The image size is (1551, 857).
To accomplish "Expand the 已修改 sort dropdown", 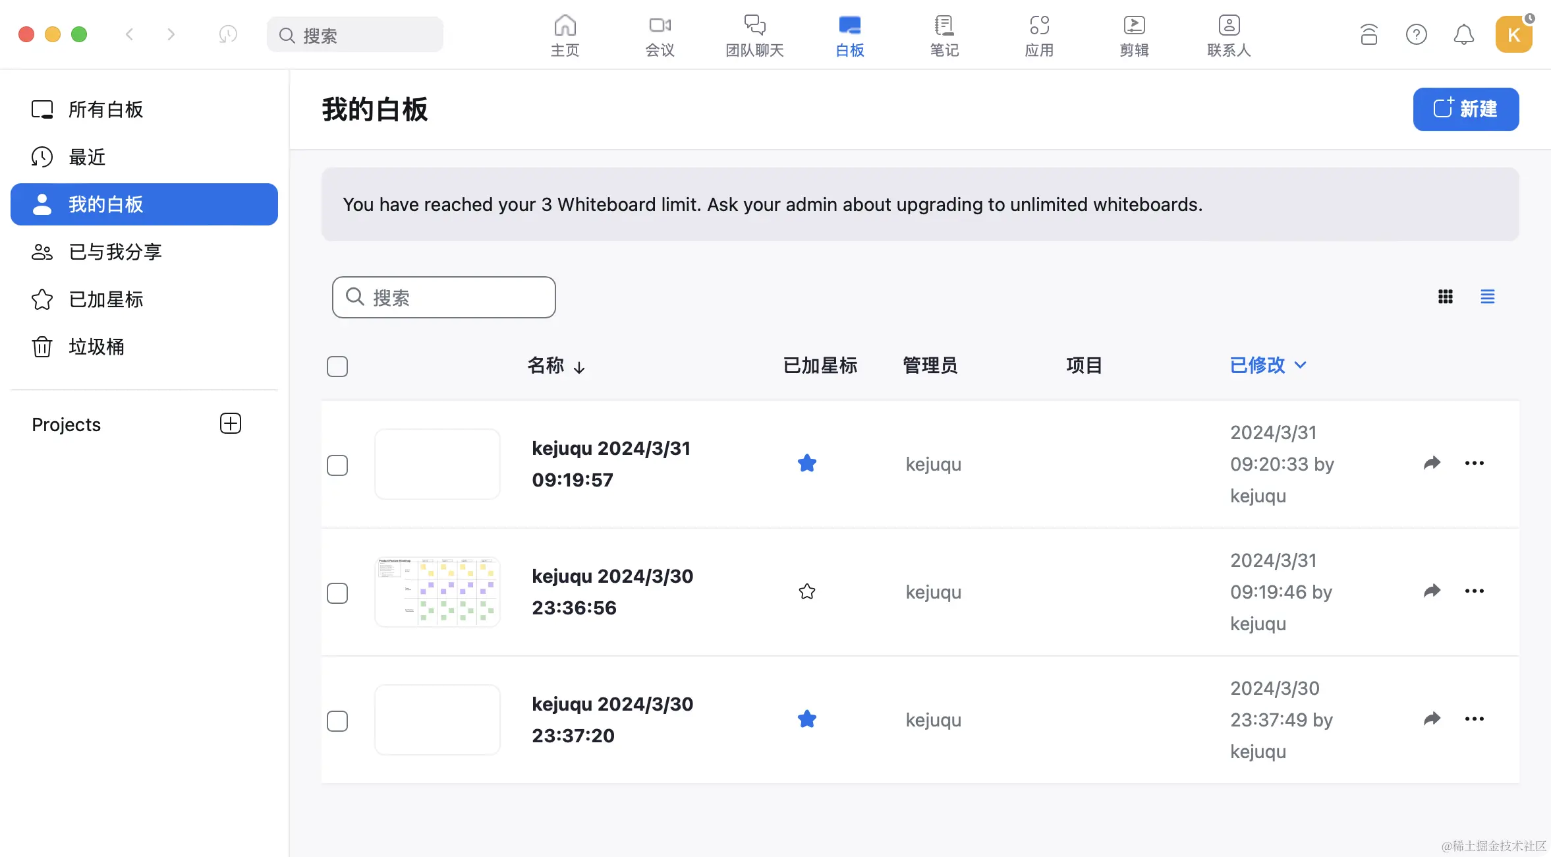I will tap(1268, 365).
